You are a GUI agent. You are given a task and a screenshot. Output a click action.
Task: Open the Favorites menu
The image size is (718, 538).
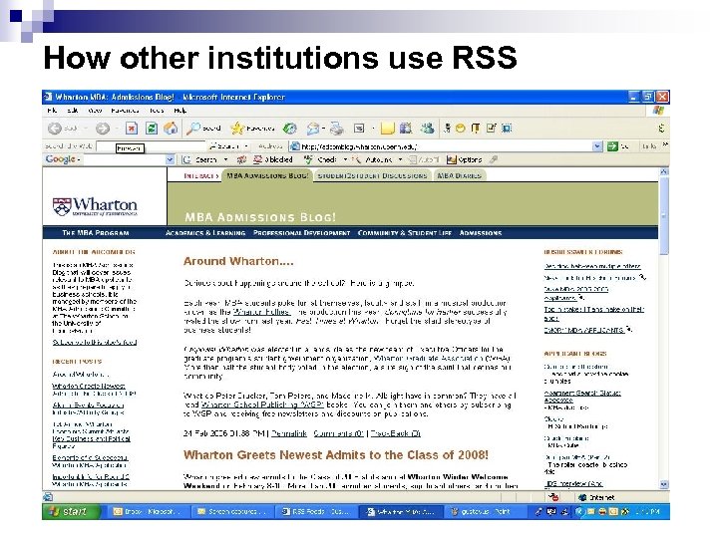pyautogui.click(x=125, y=111)
